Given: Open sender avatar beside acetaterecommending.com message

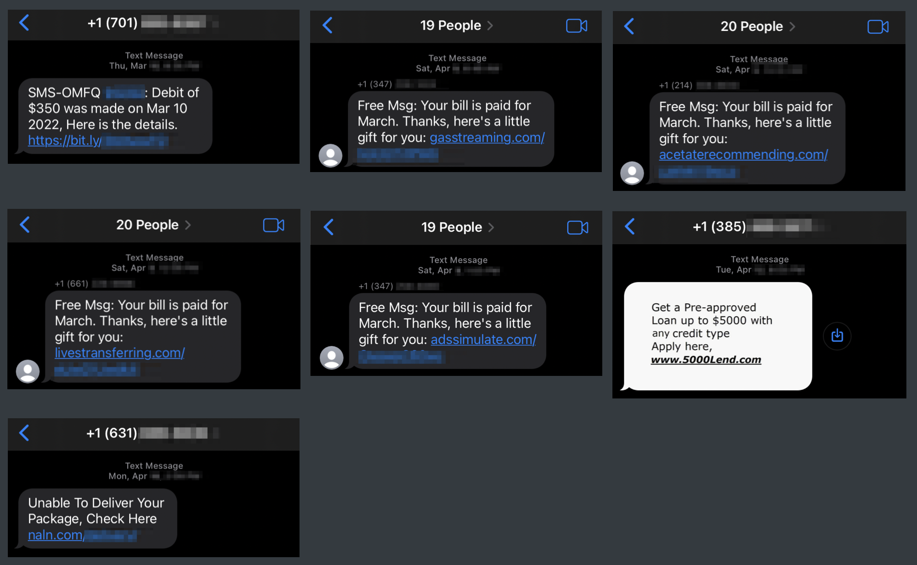Looking at the screenshot, I should click(632, 173).
